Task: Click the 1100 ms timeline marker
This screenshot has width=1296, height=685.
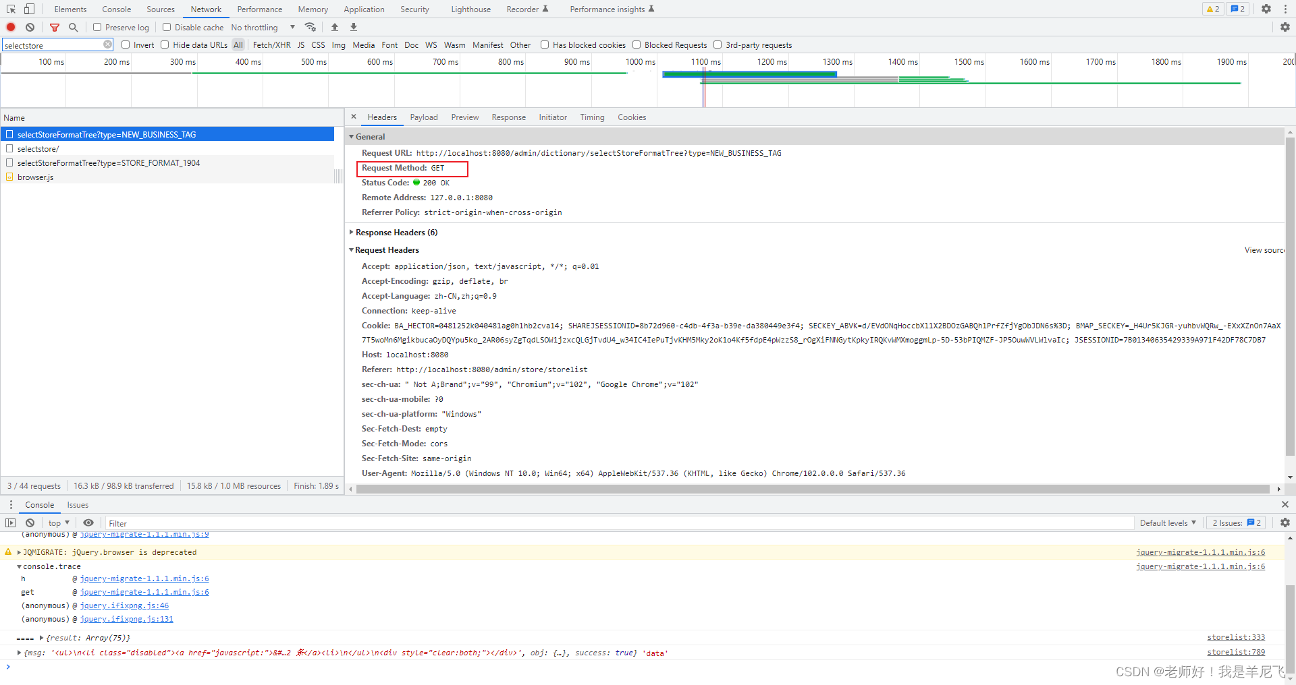Action: pyautogui.click(x=705, y=61)
